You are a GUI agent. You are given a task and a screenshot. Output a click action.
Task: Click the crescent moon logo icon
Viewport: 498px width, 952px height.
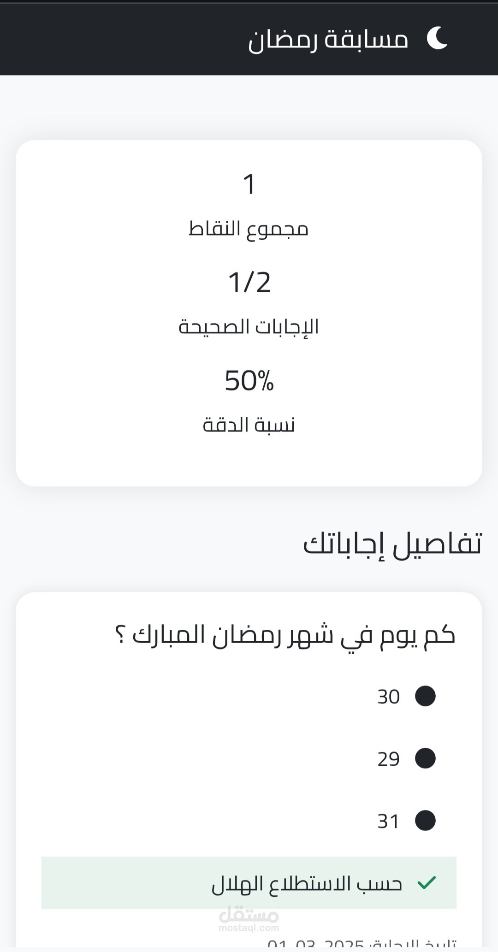[437, 38]
